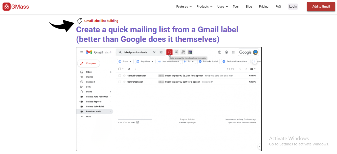Open Gmail main menu hamburger icon
This screenshot has width=337, height=154.
[x=82, y=52]
